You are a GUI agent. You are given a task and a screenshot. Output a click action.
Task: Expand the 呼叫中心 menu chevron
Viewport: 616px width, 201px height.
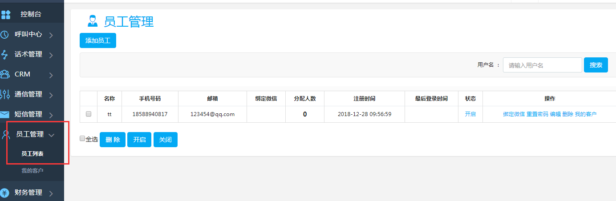coord(51,35)
